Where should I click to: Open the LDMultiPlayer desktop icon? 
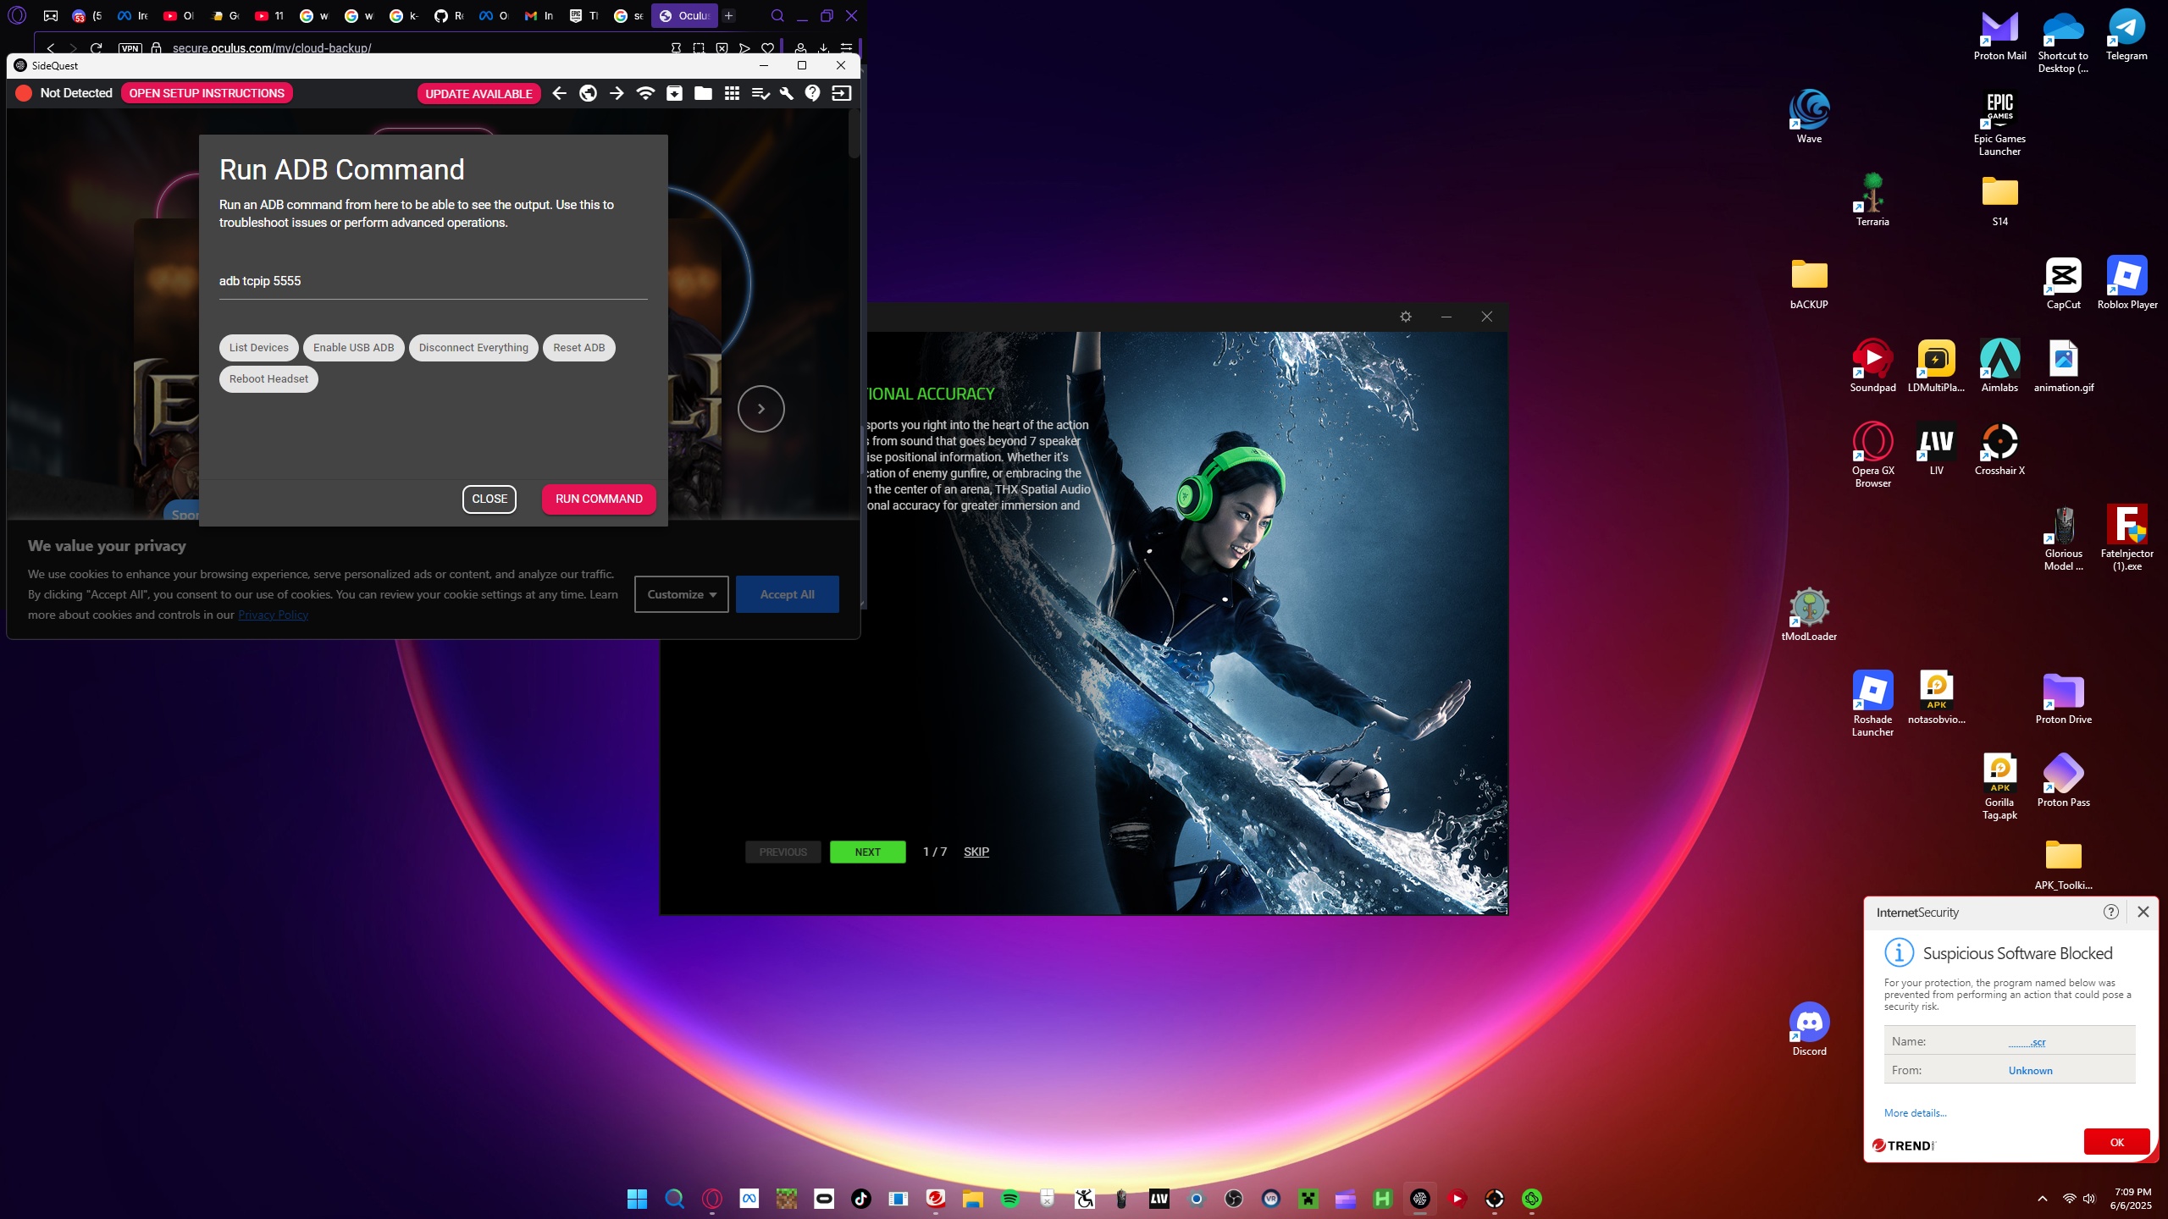(1936, 366)
